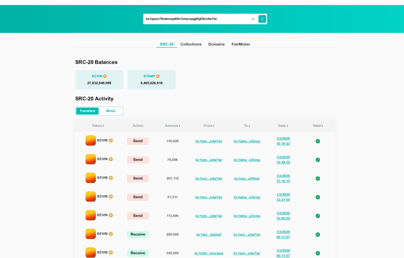
Task: Open KEVIN token image in 78,896 row
Action: (91, 159)
